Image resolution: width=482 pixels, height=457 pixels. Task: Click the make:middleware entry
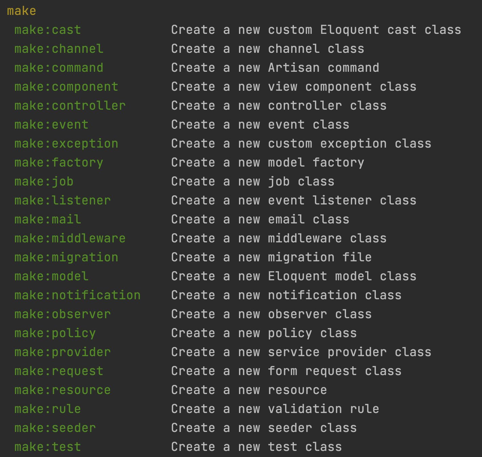(x=70, y=238)
